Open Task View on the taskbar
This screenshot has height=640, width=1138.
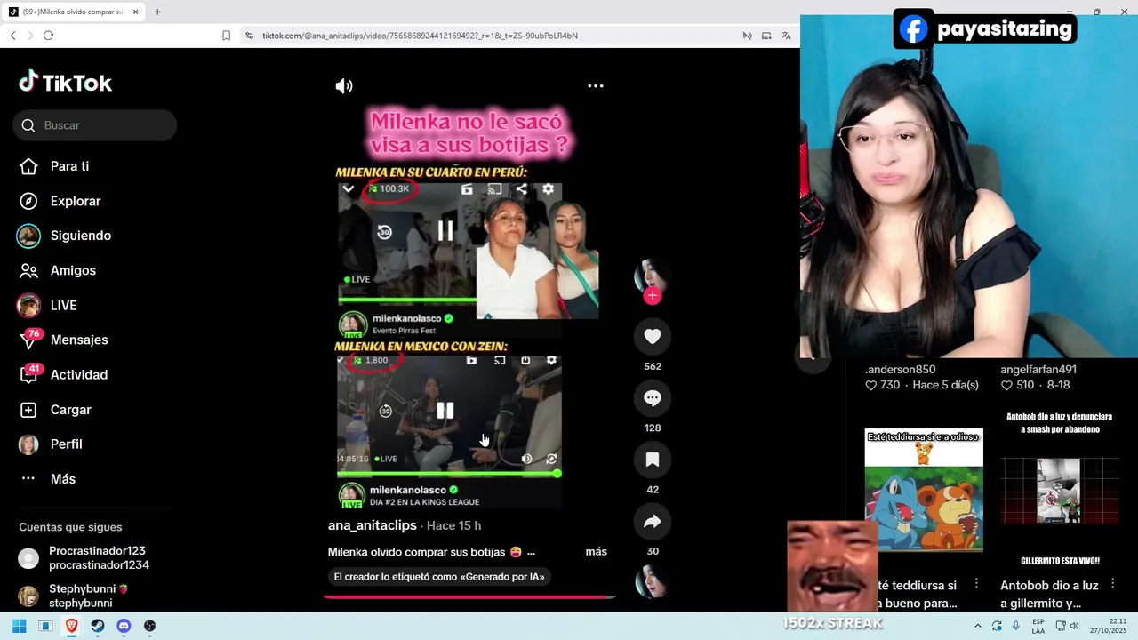45,626
